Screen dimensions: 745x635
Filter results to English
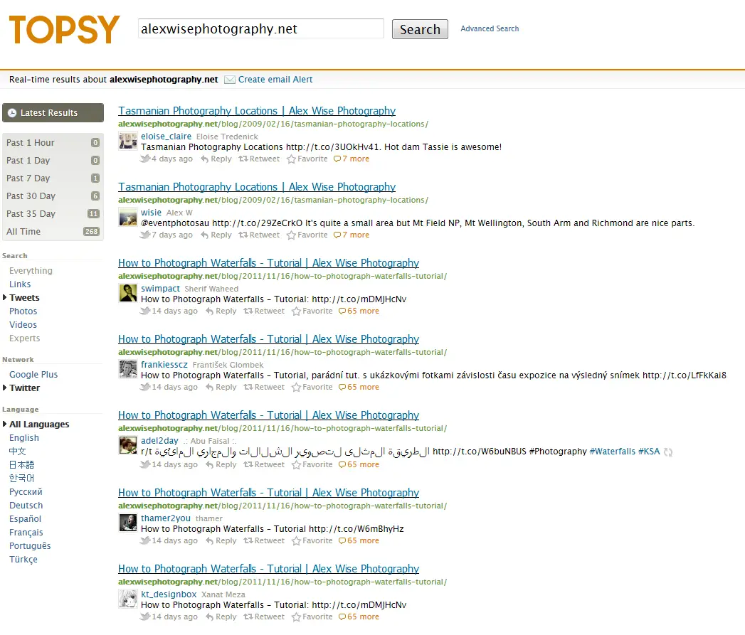coord(24,438)
